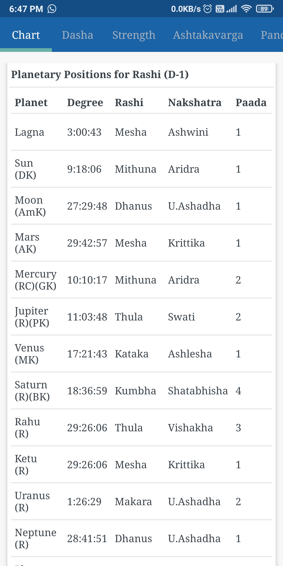Viewport: 283px width, 566px height.
Task: Tap the WhatsApp status bar icon
Action: (52, 9)
